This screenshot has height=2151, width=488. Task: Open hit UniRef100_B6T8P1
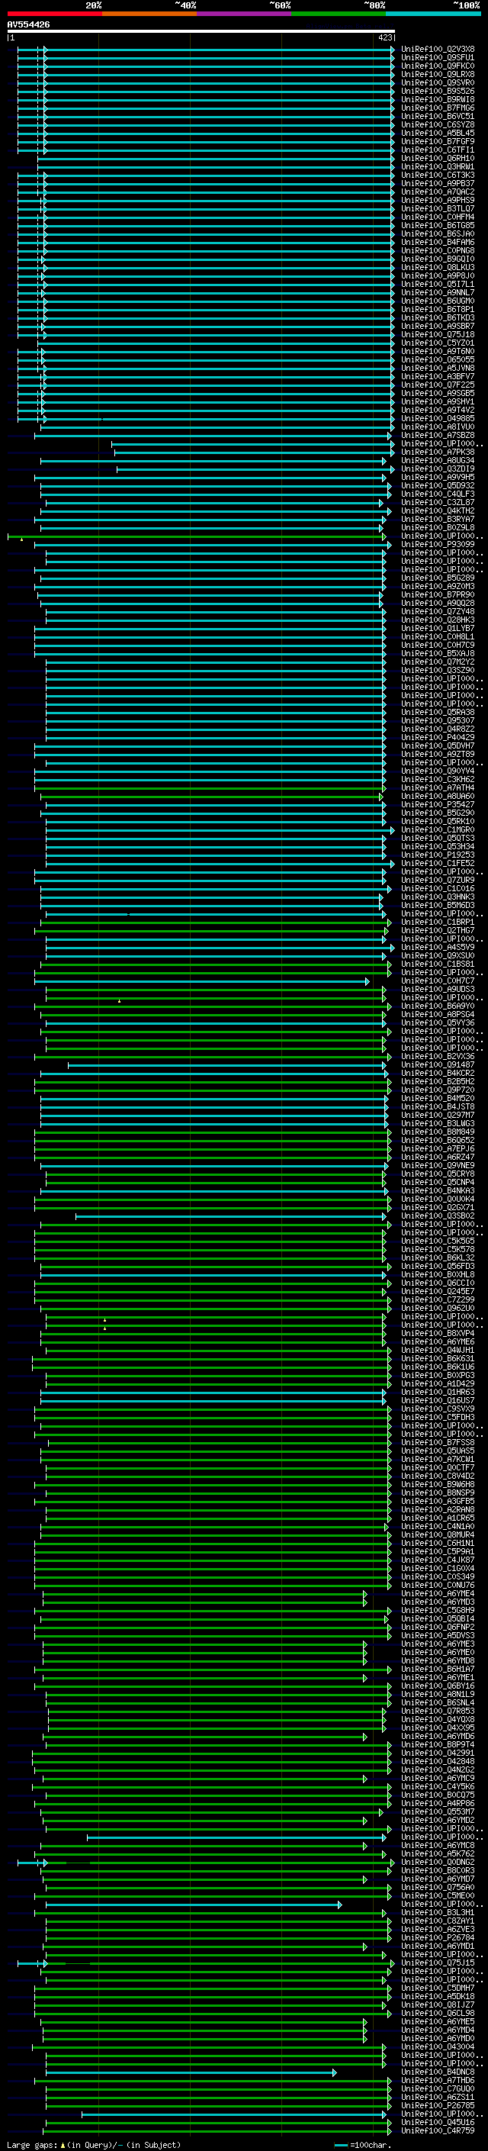point(438,310)
